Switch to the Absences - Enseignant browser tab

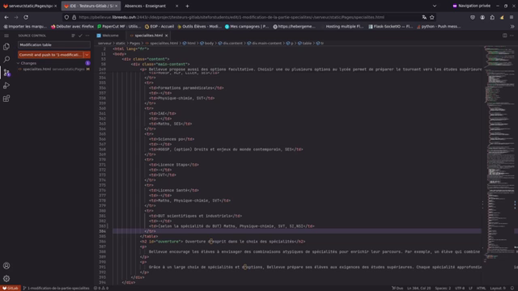pos(145,6)
